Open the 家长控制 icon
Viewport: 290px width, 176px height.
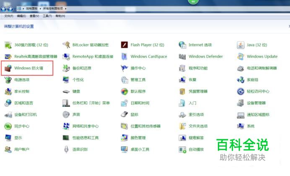pos(8,91)
